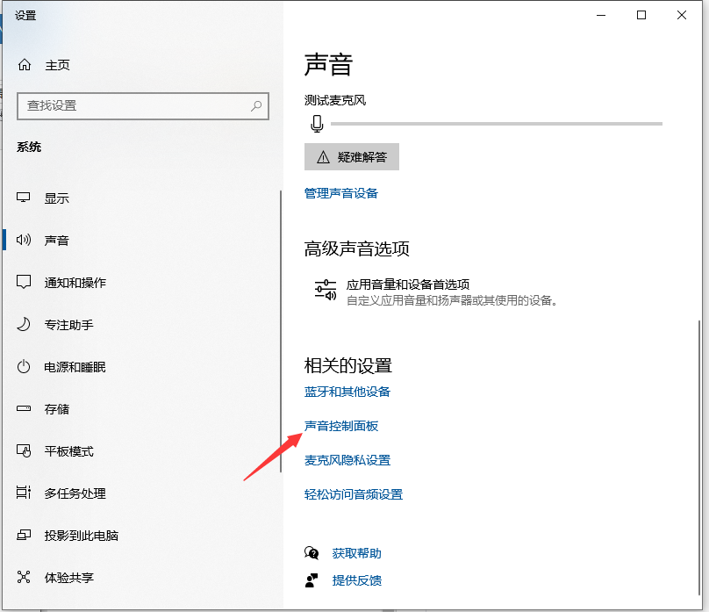Click the 通知和操作 sidebar icon

click(x=24, y=282)
